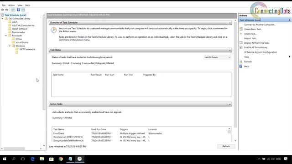Click Enable All Tasks History action
Screen dimensions: 292x164
[x=255, y=47]
